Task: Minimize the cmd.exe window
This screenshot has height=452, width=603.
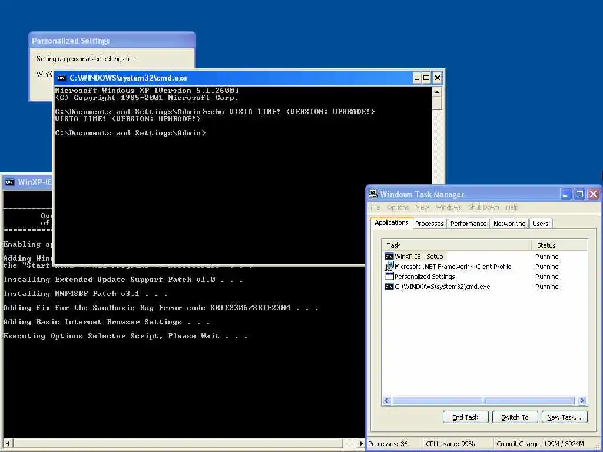Action: (418, 78)
